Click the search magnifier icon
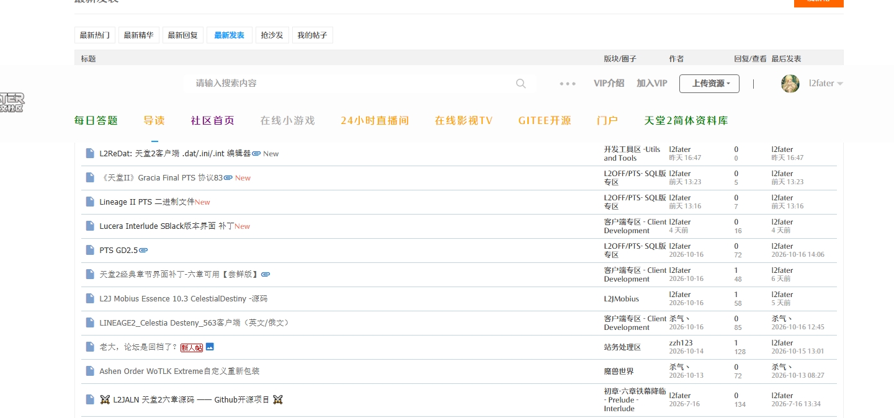 point(521,84)
